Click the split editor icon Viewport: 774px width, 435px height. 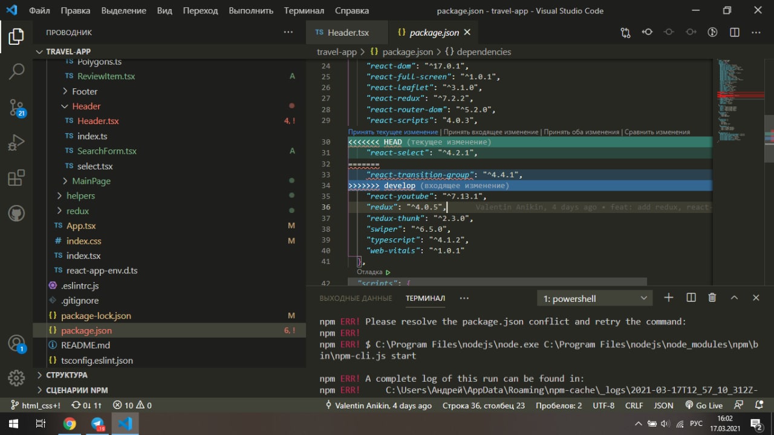click(734, 32)
